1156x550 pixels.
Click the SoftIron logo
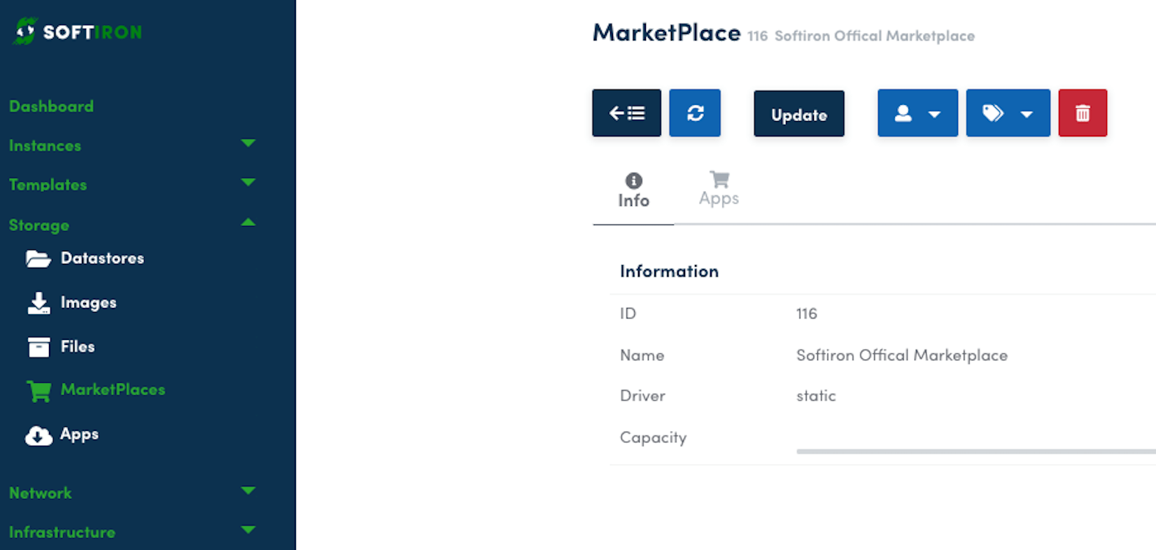click(78, 31)
